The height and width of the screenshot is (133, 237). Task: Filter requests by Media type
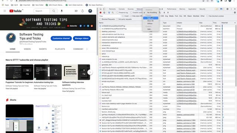tap(171, 16)
